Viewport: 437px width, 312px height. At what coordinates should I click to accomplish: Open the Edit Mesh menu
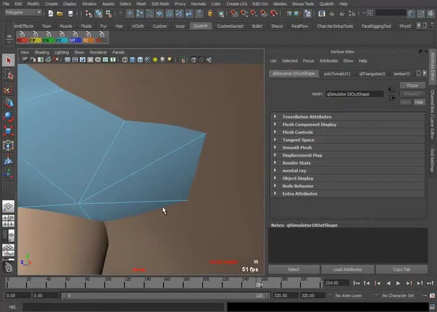pos(161,4)
